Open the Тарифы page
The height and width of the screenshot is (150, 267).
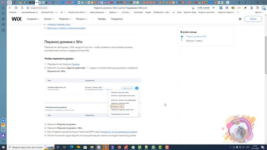click(102, 19)
